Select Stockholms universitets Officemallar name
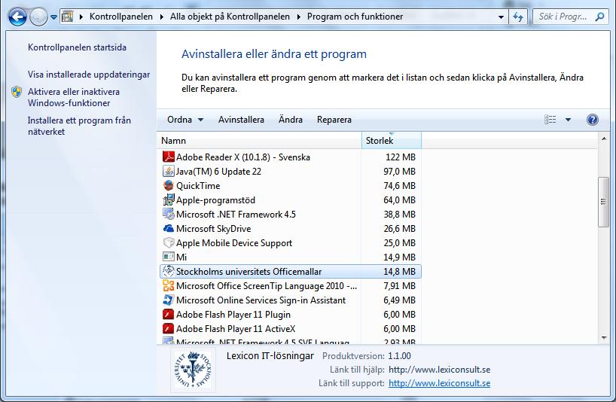The image size is (616, 402). pos(249,272)
